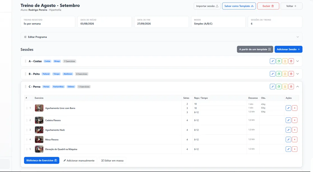The width and height of the screenshot is (313, 172).
Task: Edit the Elevação de Quadril na Máquina exercise
Action: point(288,149)
